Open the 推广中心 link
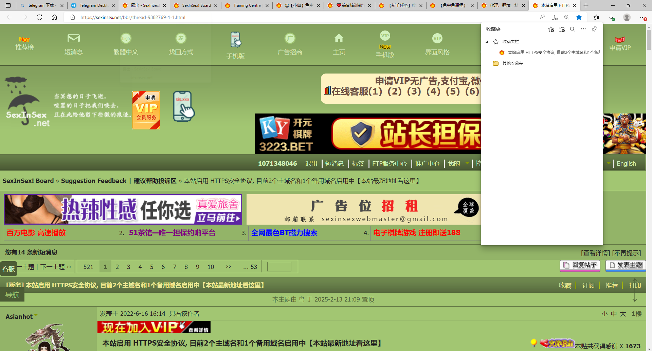Viewport: 652px width, 351px height. point(427,164)
